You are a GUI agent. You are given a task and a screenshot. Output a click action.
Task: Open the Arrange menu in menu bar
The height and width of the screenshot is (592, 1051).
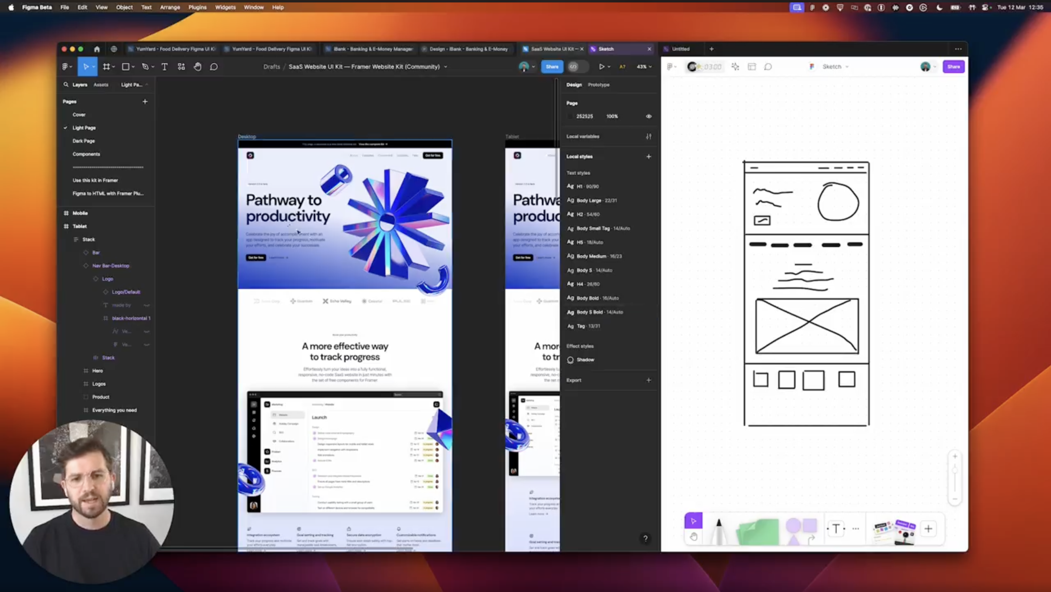pos(170,7)
